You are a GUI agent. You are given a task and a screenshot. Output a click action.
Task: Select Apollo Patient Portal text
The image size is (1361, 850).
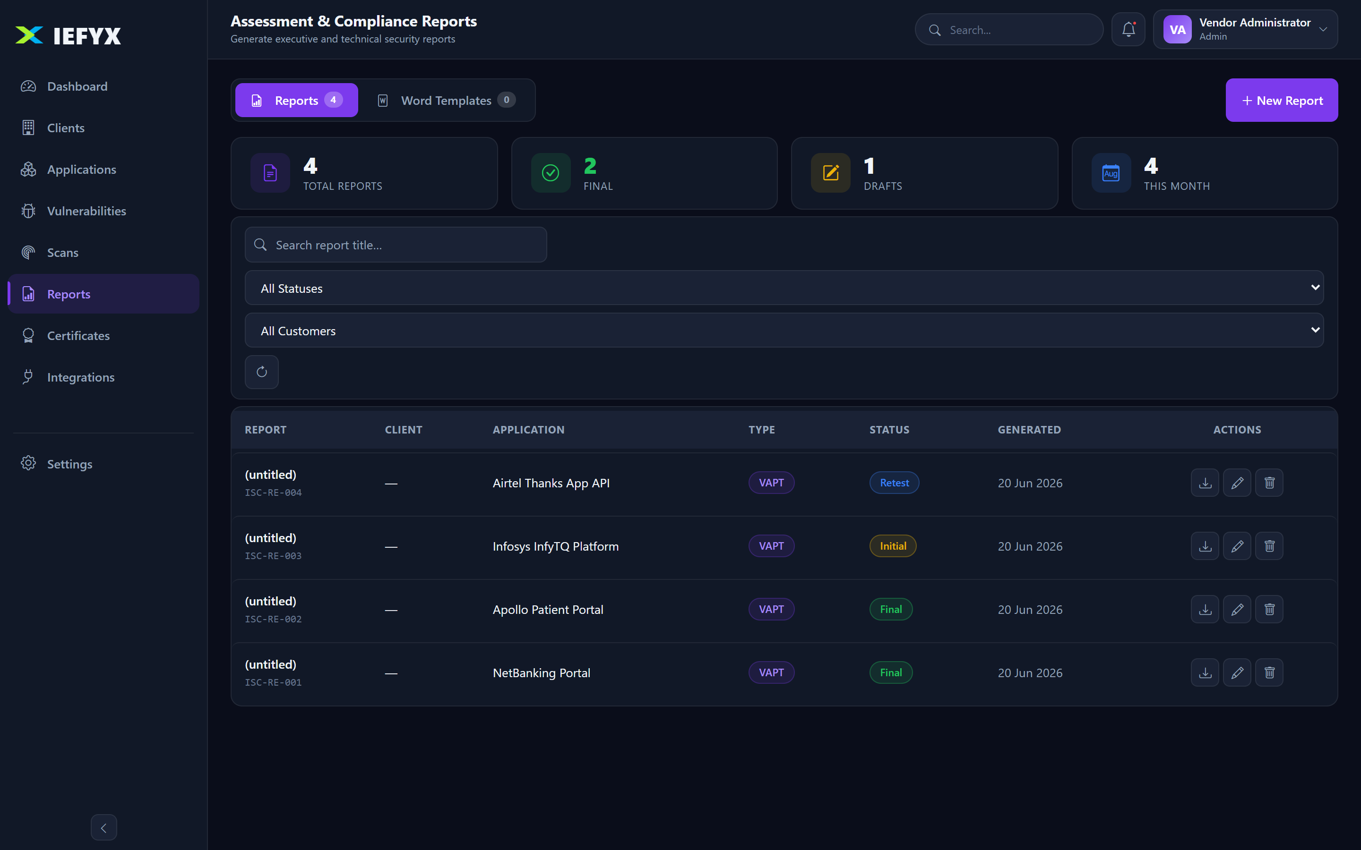click(x=548, y=609)
